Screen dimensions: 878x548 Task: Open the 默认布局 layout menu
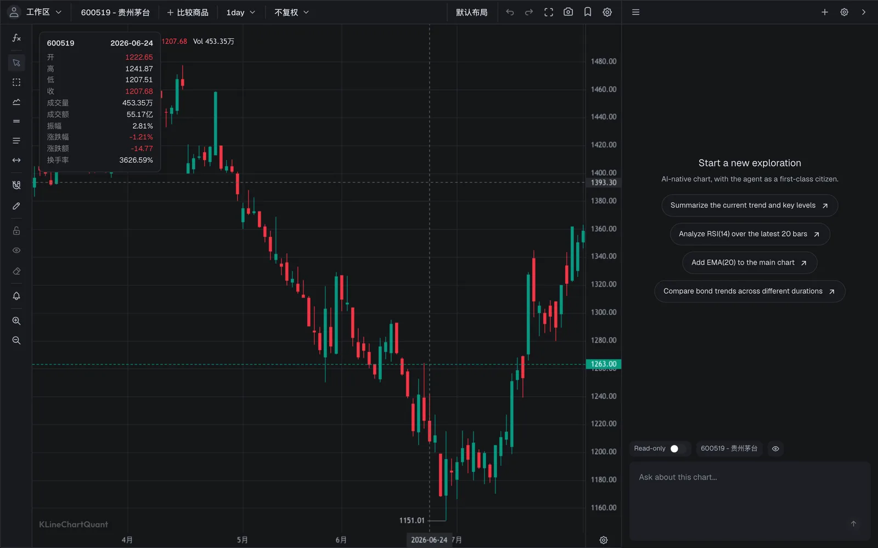pos(472,12)
